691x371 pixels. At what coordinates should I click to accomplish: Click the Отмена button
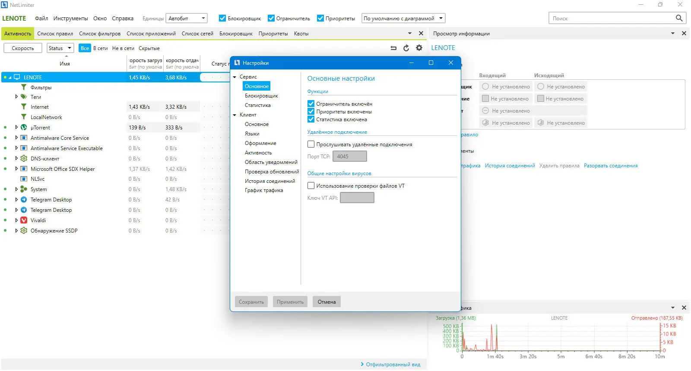pyautogui.click(x=327, y=302)
